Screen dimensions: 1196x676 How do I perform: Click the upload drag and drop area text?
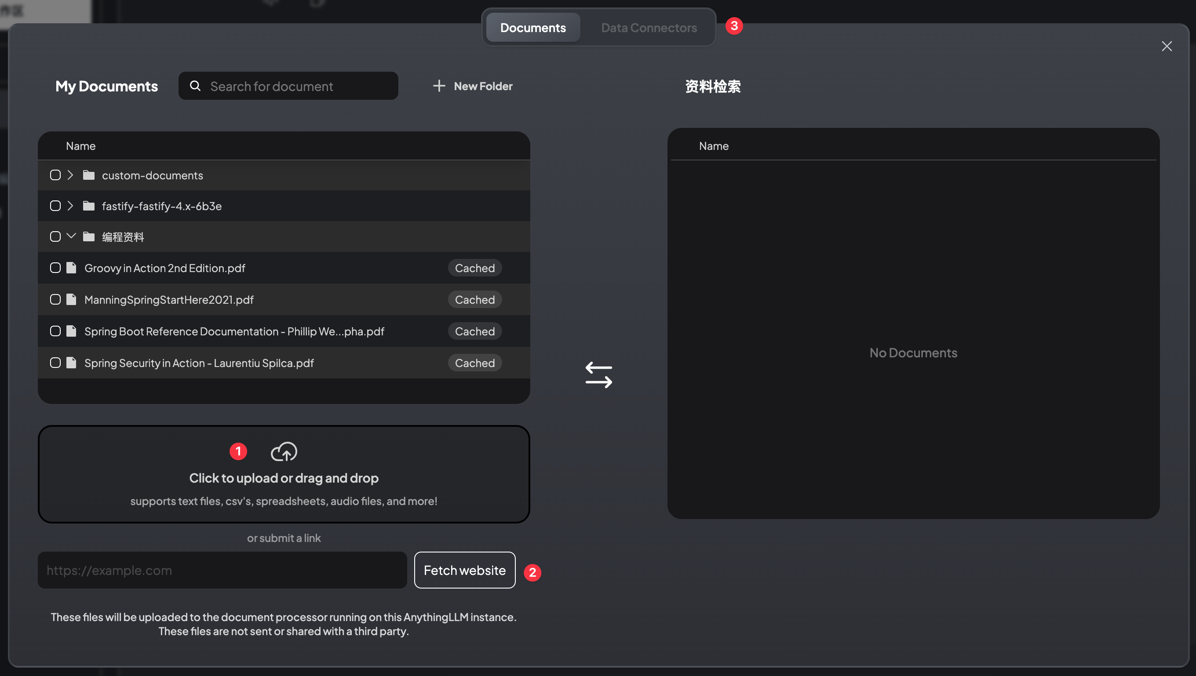coord(284,478)
